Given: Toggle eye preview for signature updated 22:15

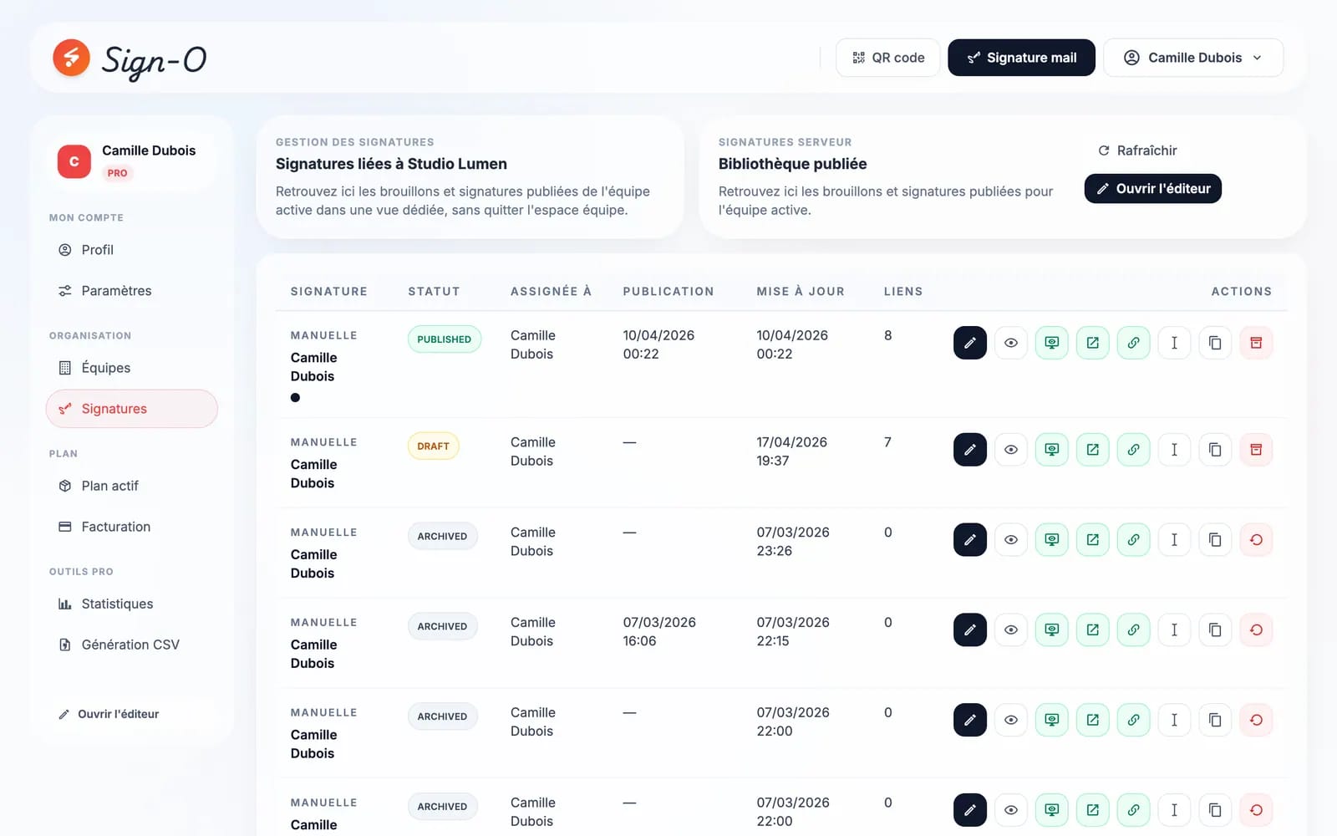Looking at the screenshot, I should 1010,630.
